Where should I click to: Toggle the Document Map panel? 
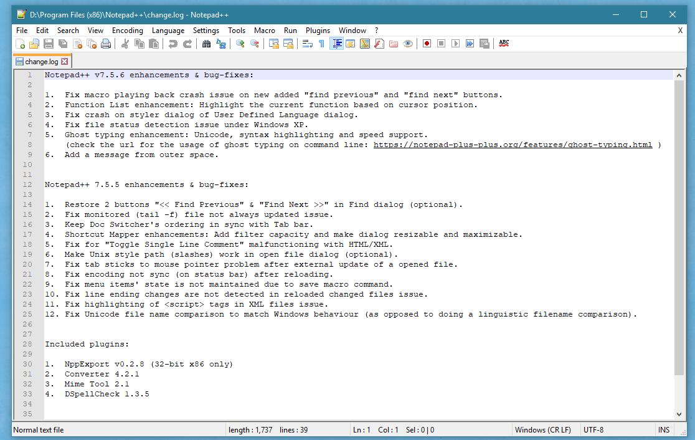click(364, 43)
